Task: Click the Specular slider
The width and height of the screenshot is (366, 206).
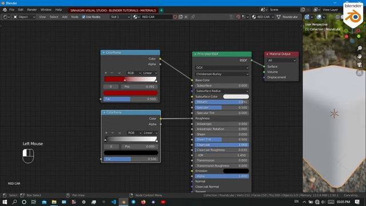Action: pyautogui.click(x=222, y=108)
